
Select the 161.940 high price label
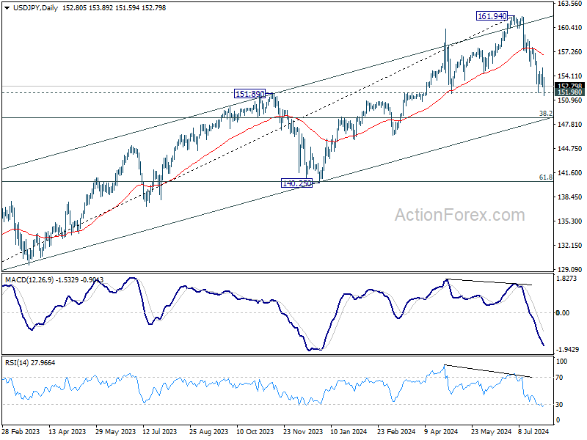pyautogui.click(x=492, y=16)
